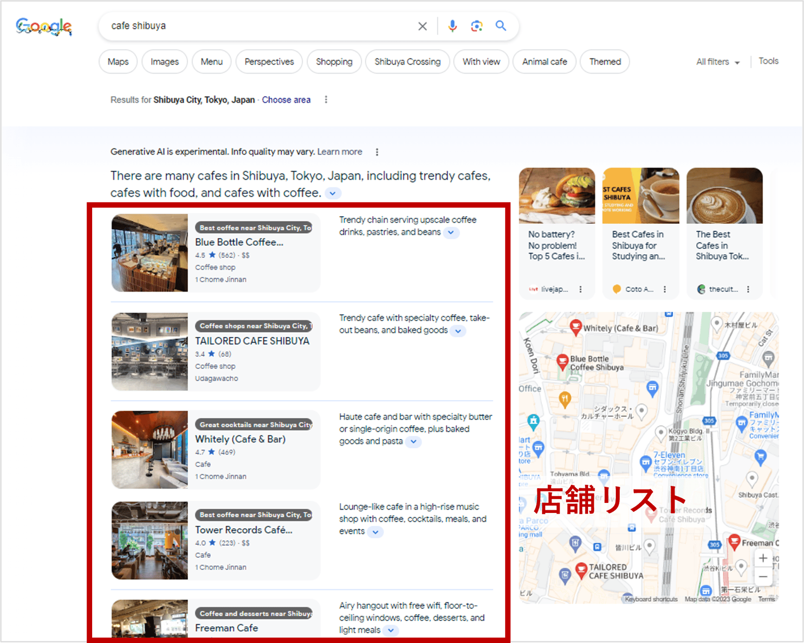Click the Blue Bottle Coffee thumbnail photo
The width and height of the screenshot is (804, 643).
pos(149,252)
